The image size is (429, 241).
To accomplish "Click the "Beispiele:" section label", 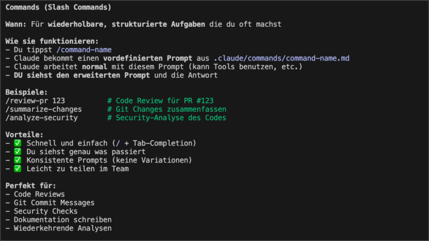I will pos(27,92).
